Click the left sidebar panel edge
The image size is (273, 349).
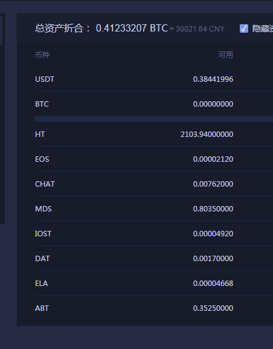[x=2, y=119]
